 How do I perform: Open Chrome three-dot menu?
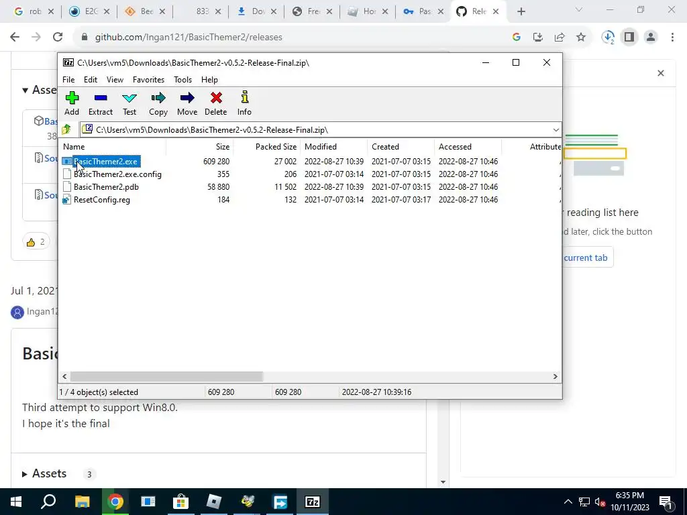672,38
